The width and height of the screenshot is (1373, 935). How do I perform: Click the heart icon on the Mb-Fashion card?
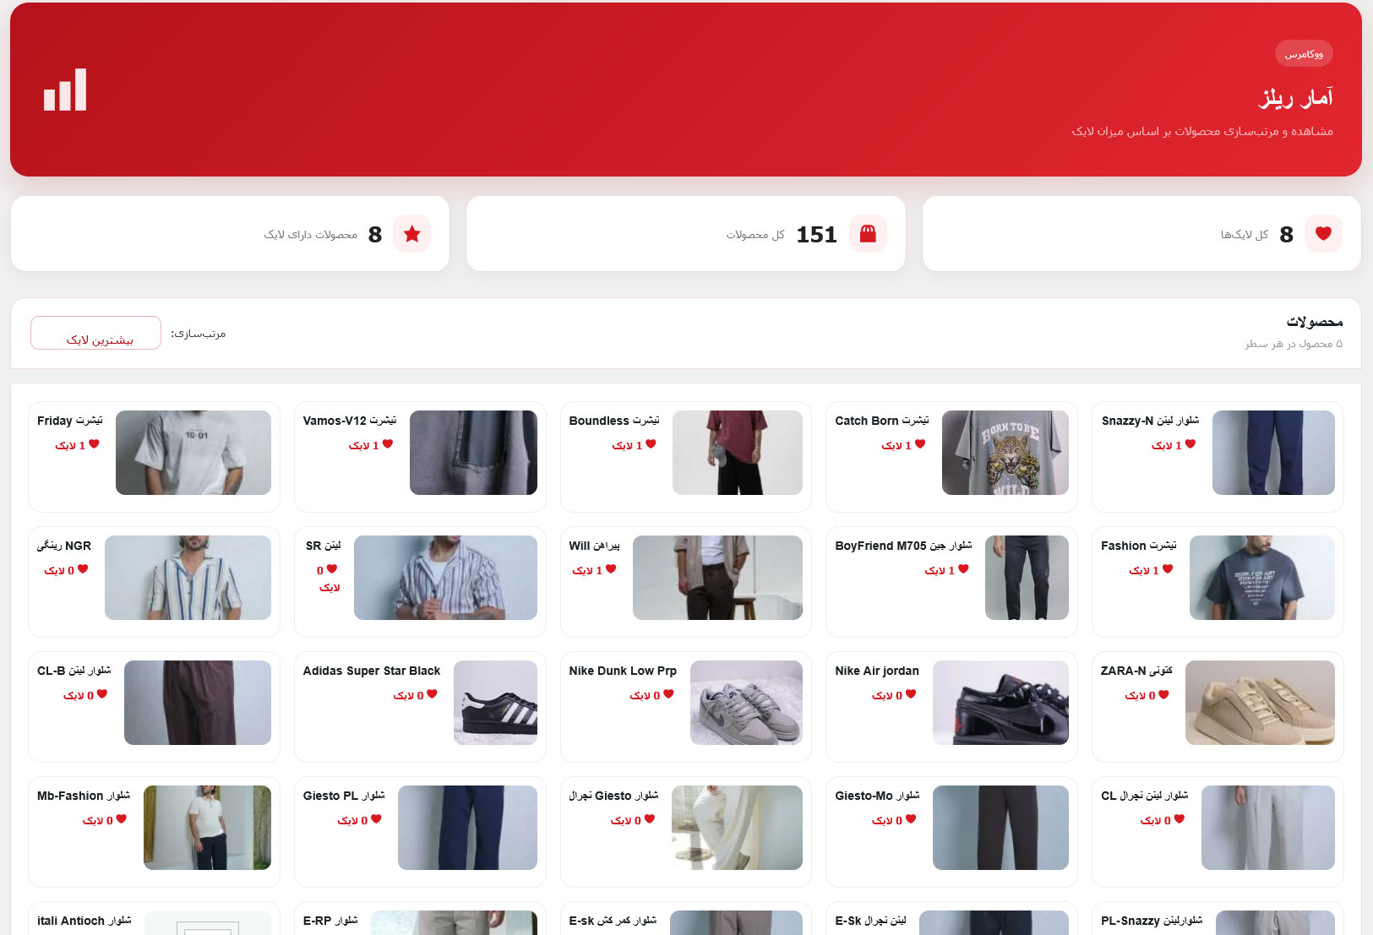(x=122, y=819)
